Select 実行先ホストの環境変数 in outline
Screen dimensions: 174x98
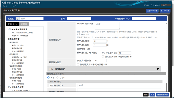pyautogui.click(x=20, y=36)
